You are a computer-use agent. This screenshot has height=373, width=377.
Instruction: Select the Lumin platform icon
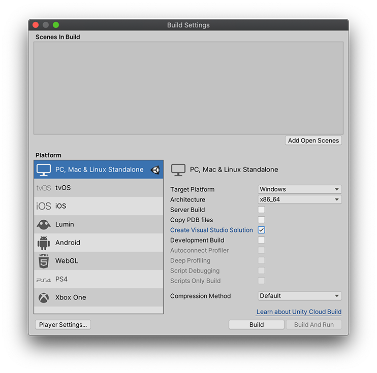coord(44,224)
